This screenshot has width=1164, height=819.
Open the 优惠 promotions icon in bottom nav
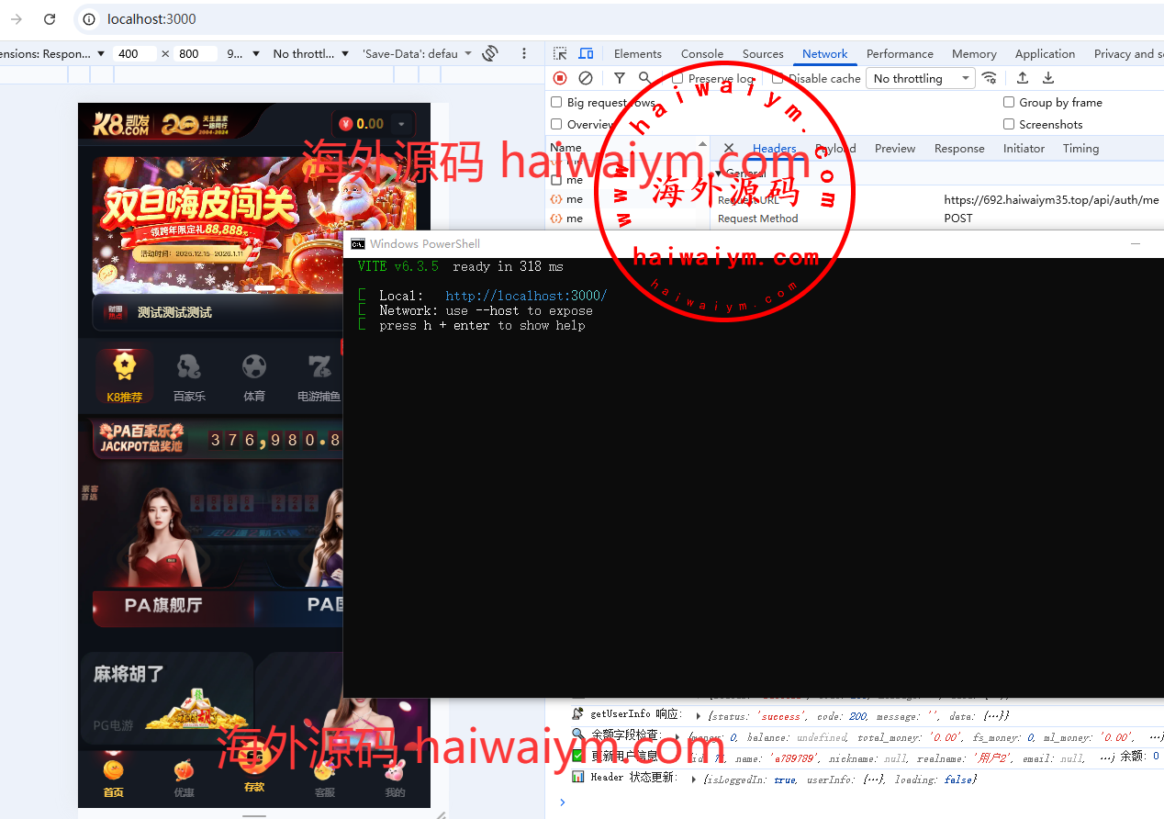coord(184,777)
